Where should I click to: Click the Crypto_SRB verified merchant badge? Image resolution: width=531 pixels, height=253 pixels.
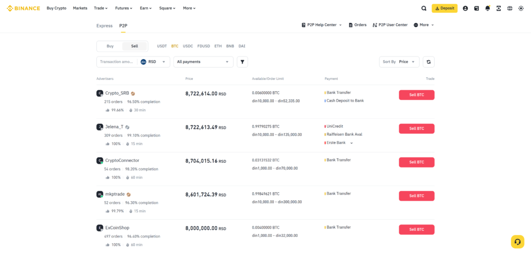click(133, 93)
